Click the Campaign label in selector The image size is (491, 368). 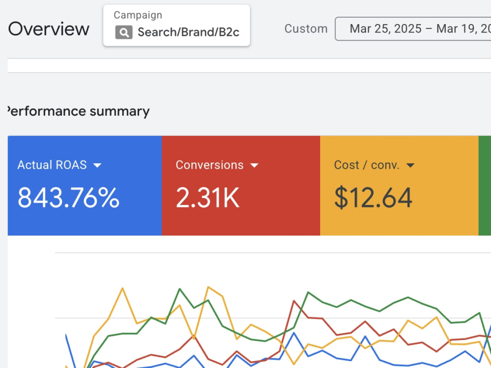click(138, 15)
